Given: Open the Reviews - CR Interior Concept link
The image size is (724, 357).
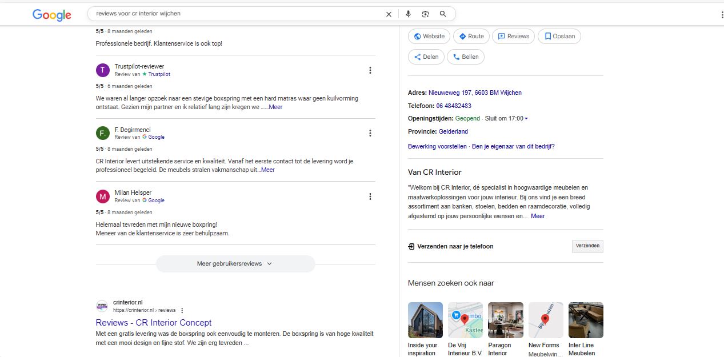Looking at the screenshot, I should click(x=154, y=322).
